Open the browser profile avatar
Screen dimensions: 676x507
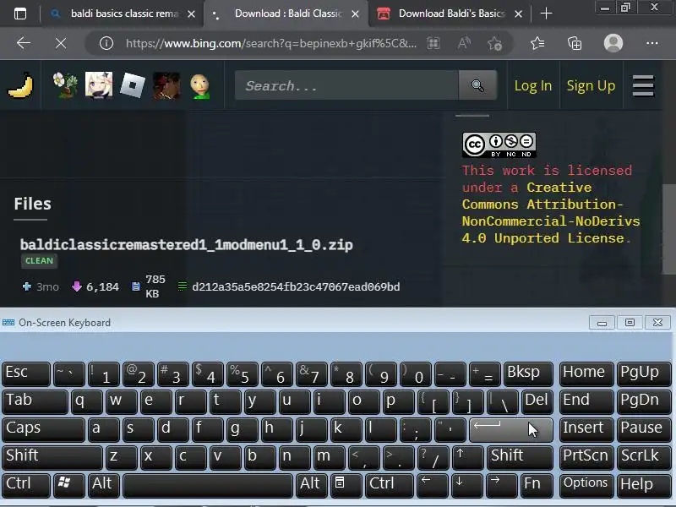coord(613,43)
